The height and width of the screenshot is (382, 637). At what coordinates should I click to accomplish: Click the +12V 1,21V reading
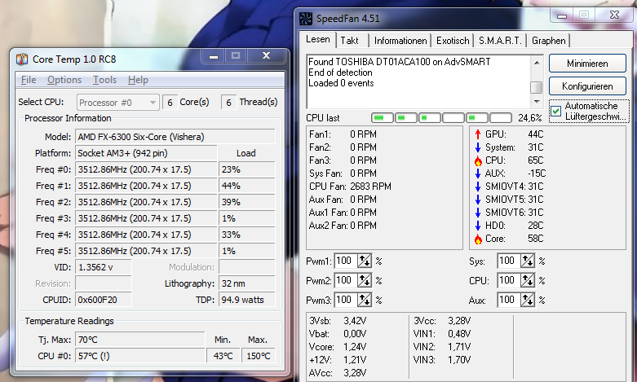tap(338, 360)
